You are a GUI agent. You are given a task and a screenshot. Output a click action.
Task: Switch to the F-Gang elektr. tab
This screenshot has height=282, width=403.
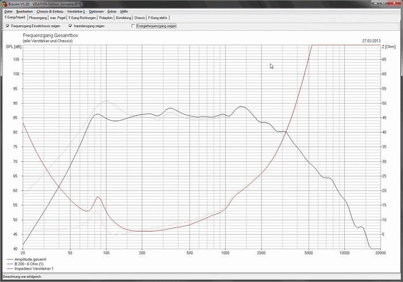(x=158, y=18)
